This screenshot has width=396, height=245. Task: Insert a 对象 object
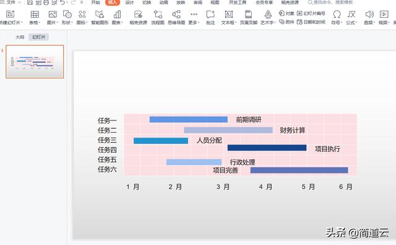click(286, 13)
